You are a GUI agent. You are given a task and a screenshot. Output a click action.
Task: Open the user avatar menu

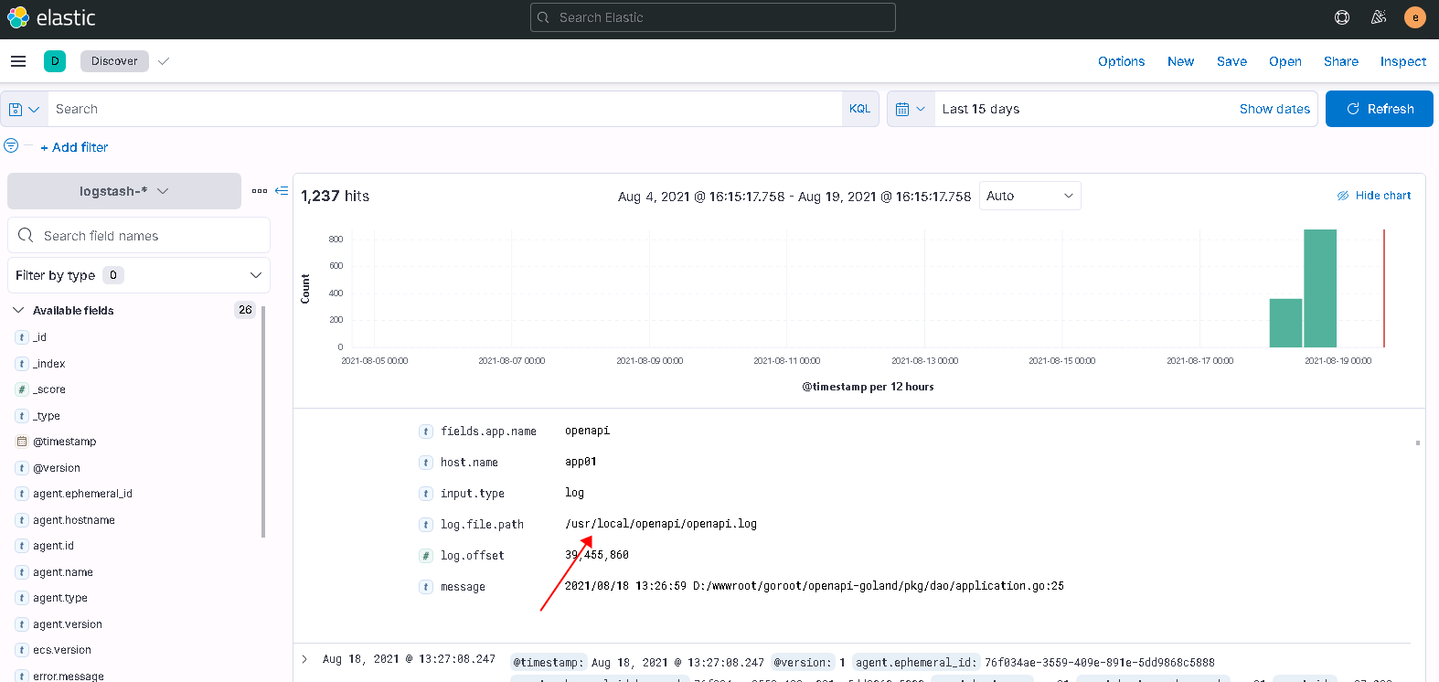1415,17
